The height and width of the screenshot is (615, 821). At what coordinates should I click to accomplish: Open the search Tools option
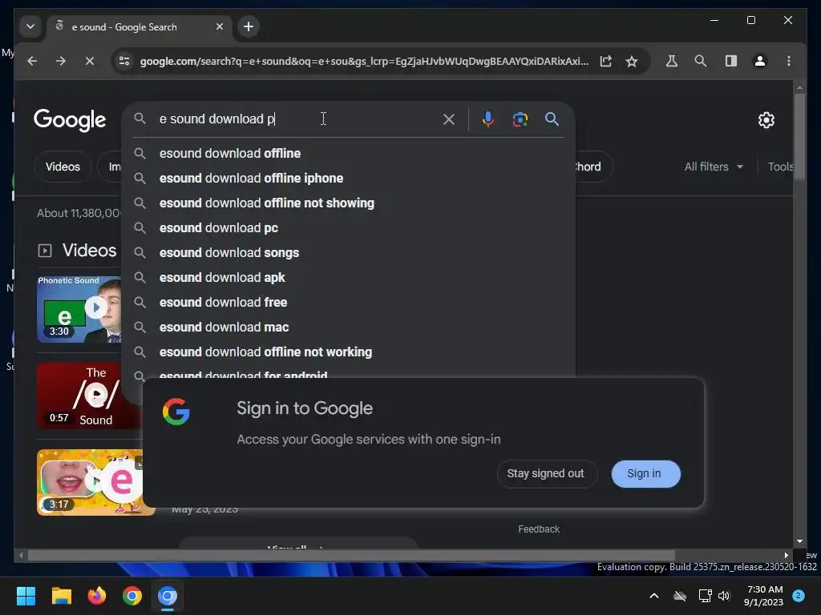tap(780, 167)
